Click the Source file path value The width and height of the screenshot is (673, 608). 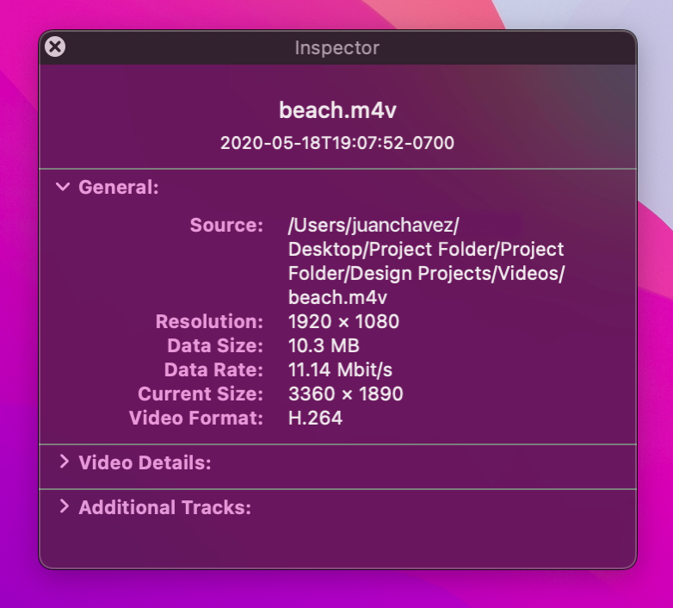pos(427,261)
